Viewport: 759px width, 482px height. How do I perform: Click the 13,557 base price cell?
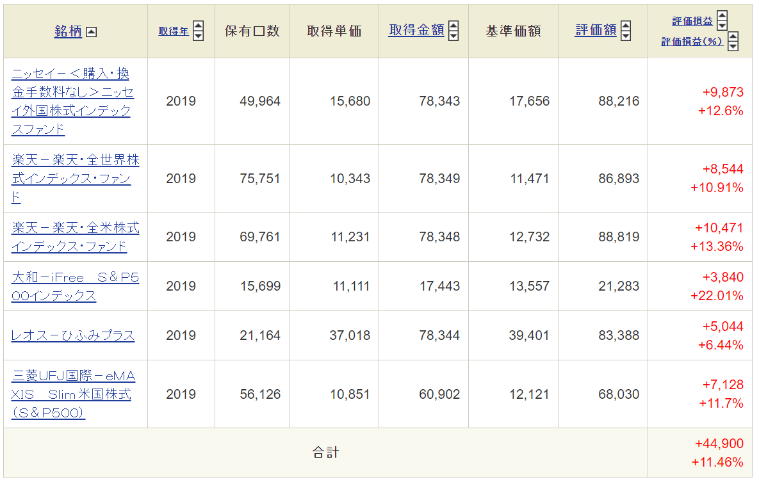529,286
